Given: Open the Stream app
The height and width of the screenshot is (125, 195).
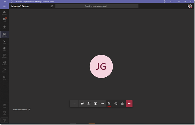Looking at the screenshot, I should (x=4, y=70).
